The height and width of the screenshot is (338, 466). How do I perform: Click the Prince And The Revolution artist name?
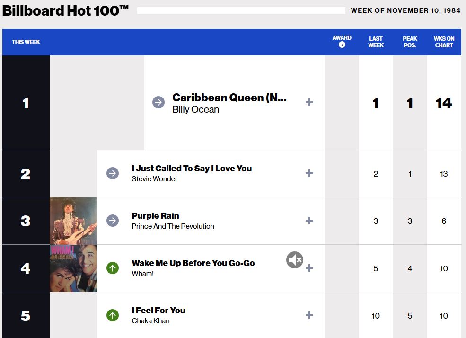point(173,226)
